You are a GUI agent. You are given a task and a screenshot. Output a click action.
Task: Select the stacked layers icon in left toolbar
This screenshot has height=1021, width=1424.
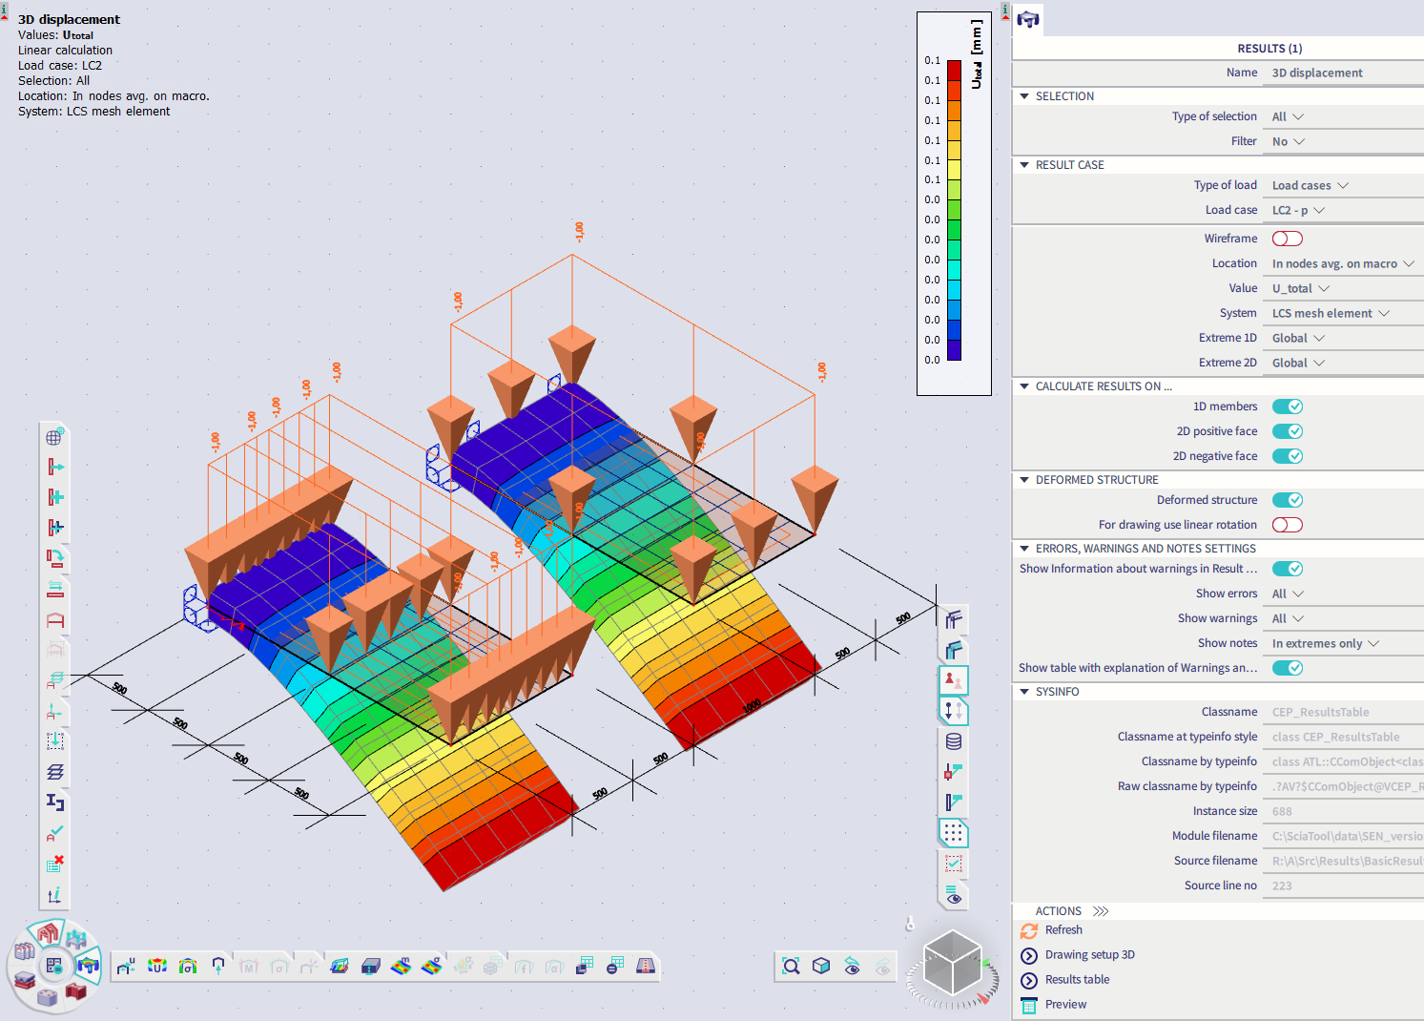(x=54, y=771)
